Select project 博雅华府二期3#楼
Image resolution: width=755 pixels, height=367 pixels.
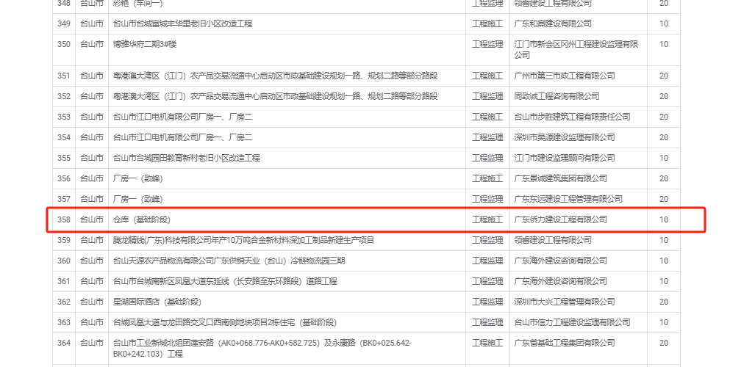tap(145, 44)
